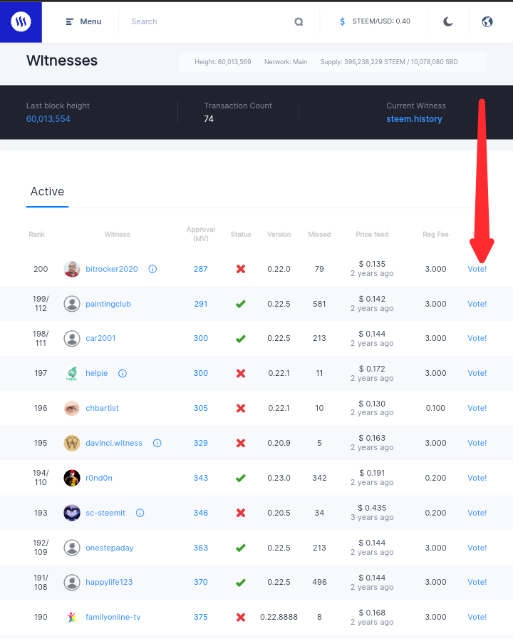Open davinci.witness profile
The image size is (513, 639).
[x=114, y=443]
